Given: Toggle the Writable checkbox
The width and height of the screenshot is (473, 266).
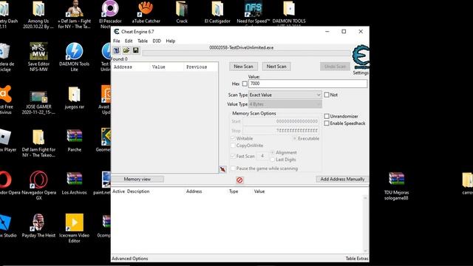Looking at the screenshot, I should pos(233,138).
